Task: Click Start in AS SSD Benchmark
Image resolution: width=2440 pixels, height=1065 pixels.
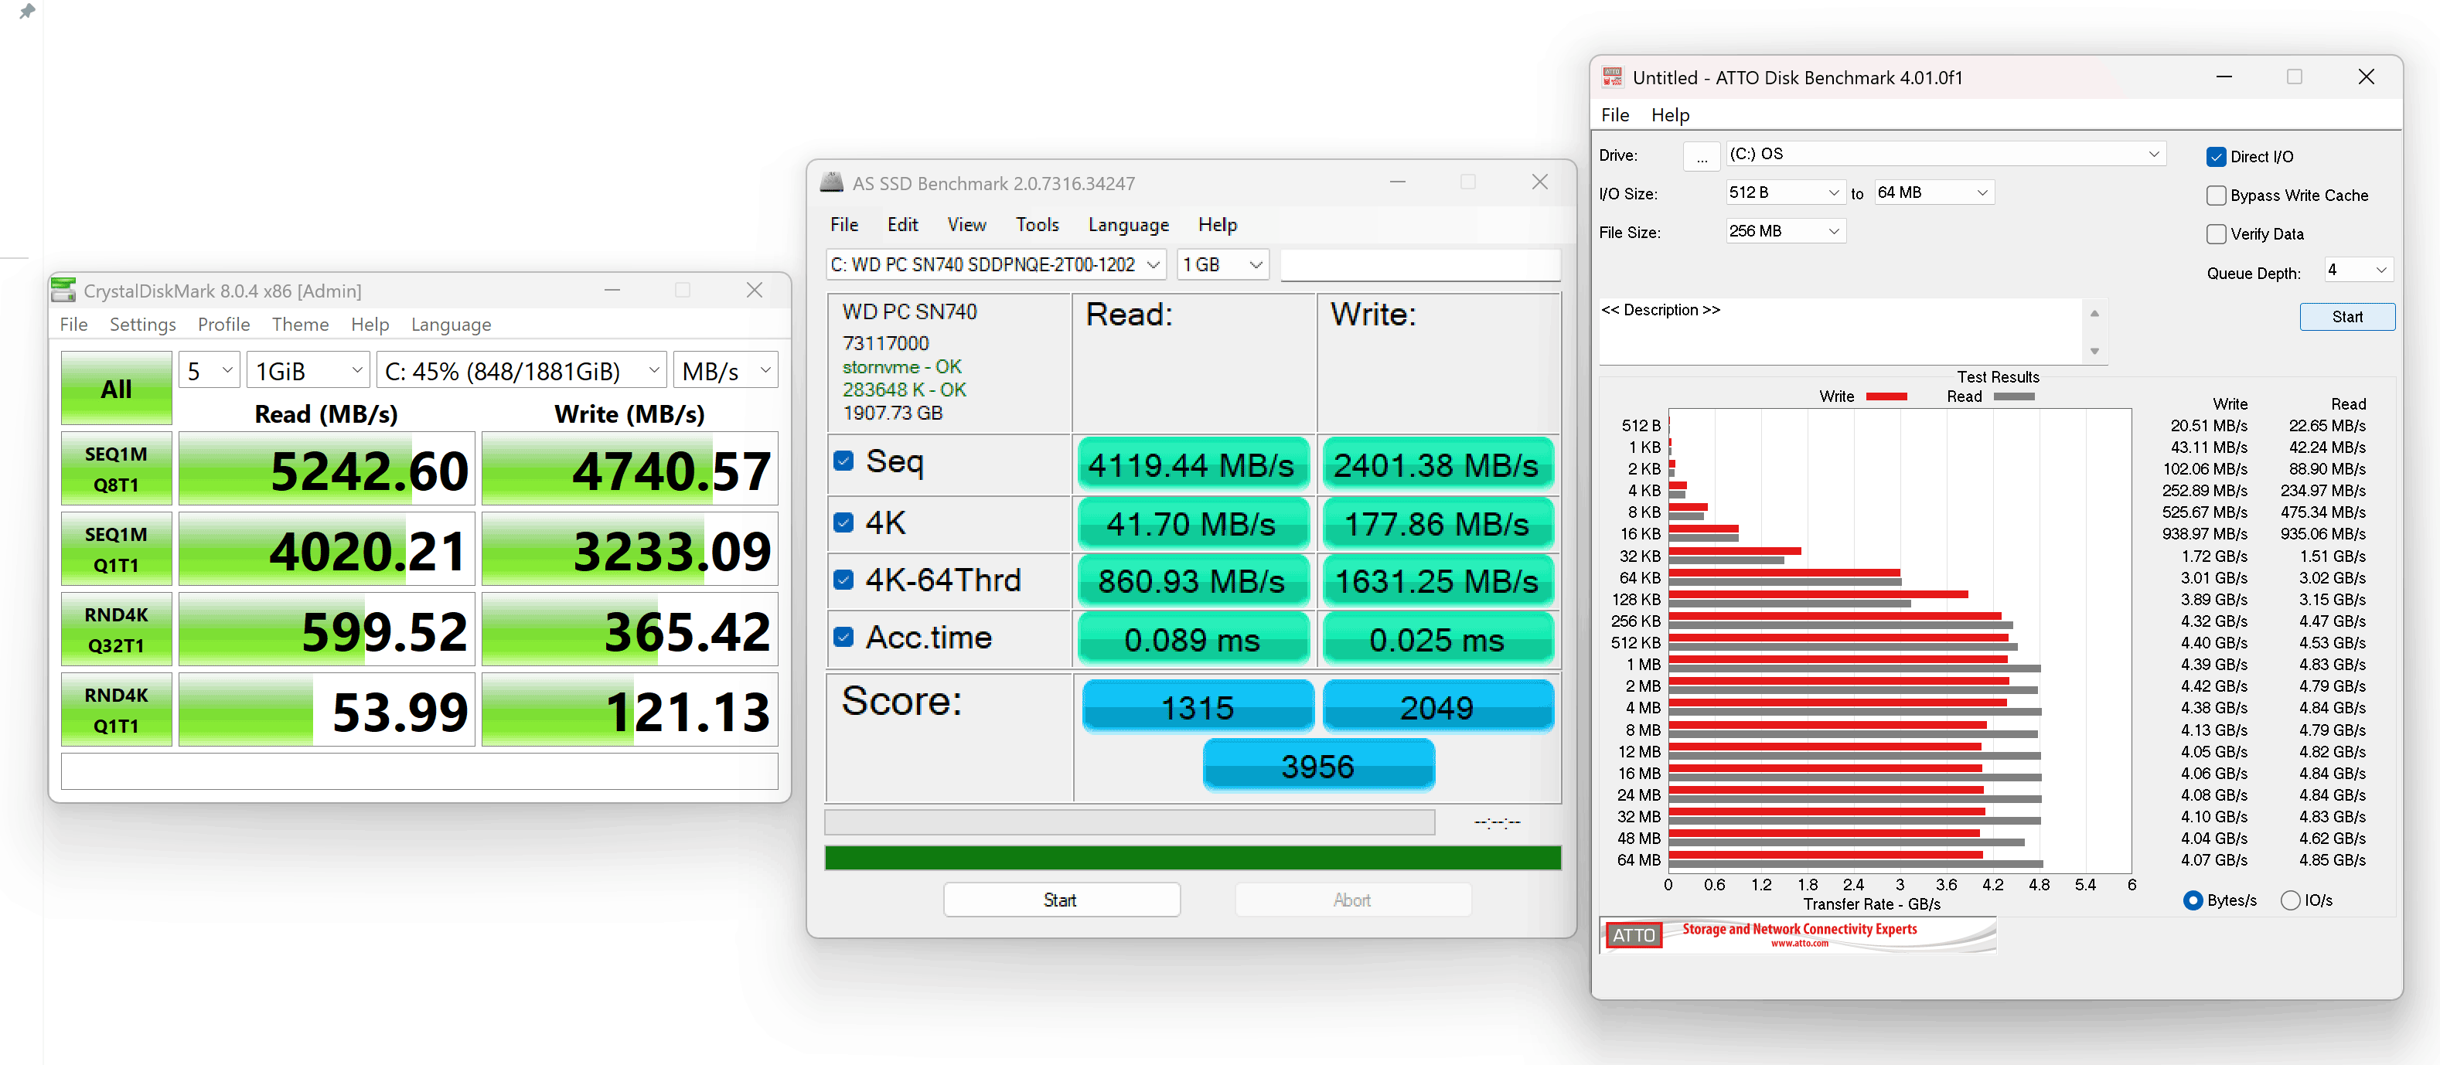Action: click(1061, 900)
